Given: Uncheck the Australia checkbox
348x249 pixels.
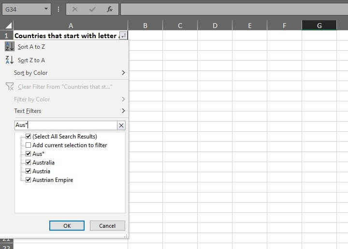Looking at the screenshot, I should click(x=29, y=163).
